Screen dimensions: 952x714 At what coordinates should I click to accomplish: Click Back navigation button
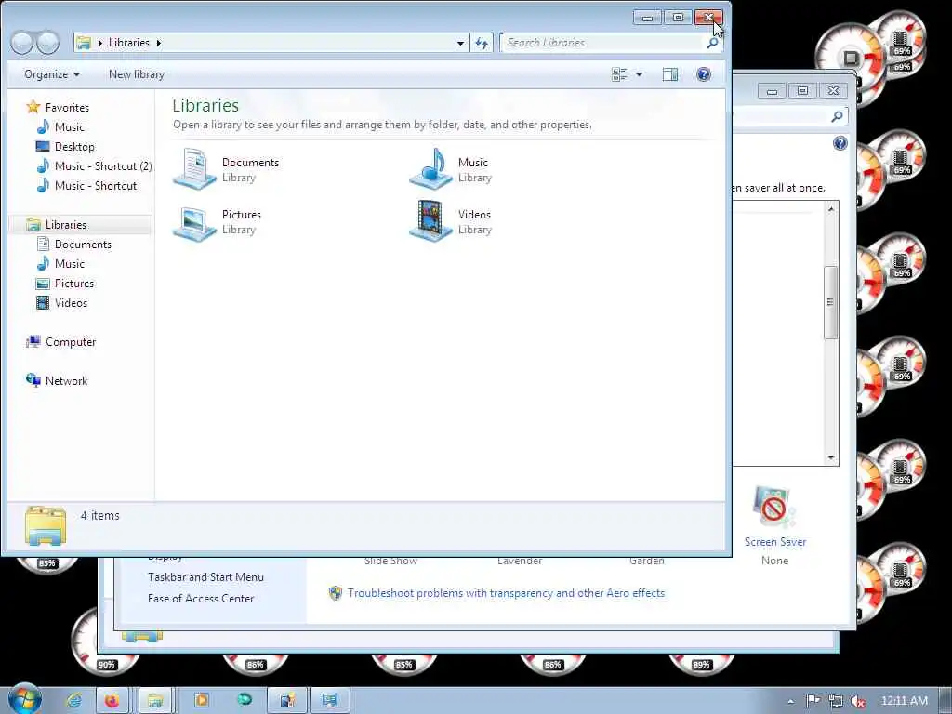(22, 43)
